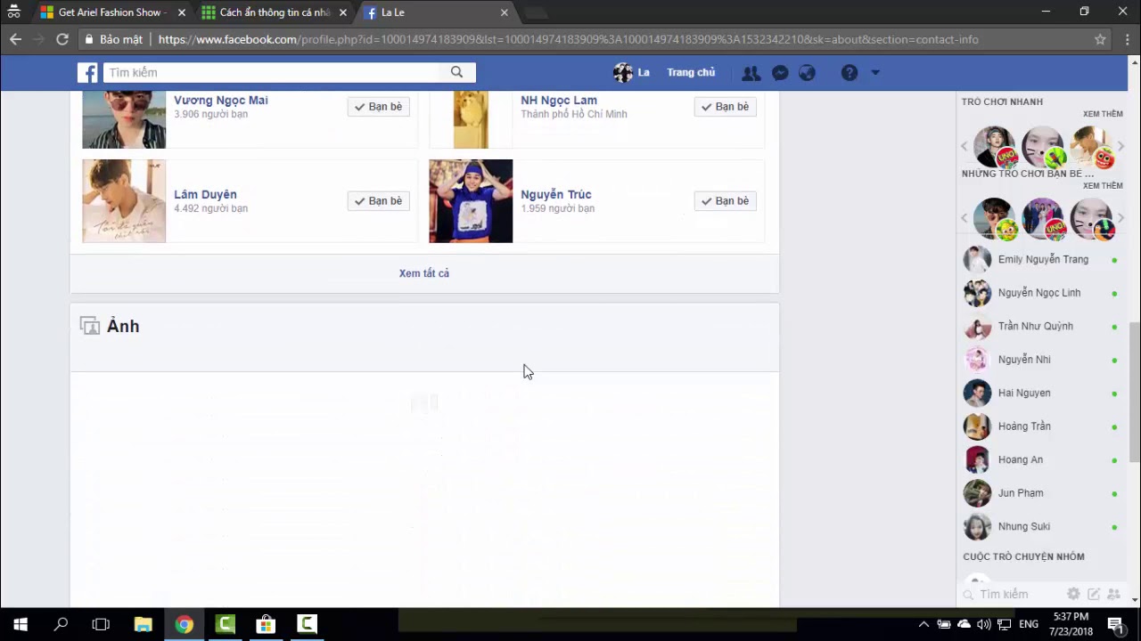Open the friend requests icon
1141x641 pixels.
[751, 73]
